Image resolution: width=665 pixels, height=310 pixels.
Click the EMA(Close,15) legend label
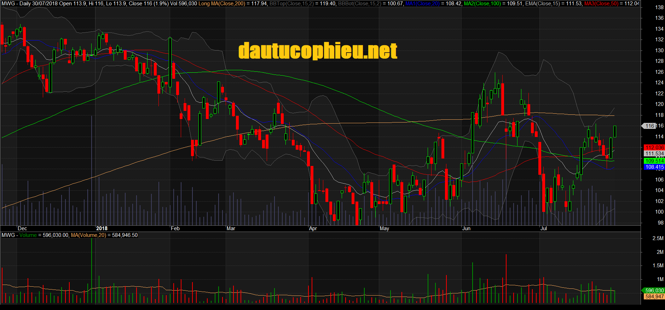[545, 4]
